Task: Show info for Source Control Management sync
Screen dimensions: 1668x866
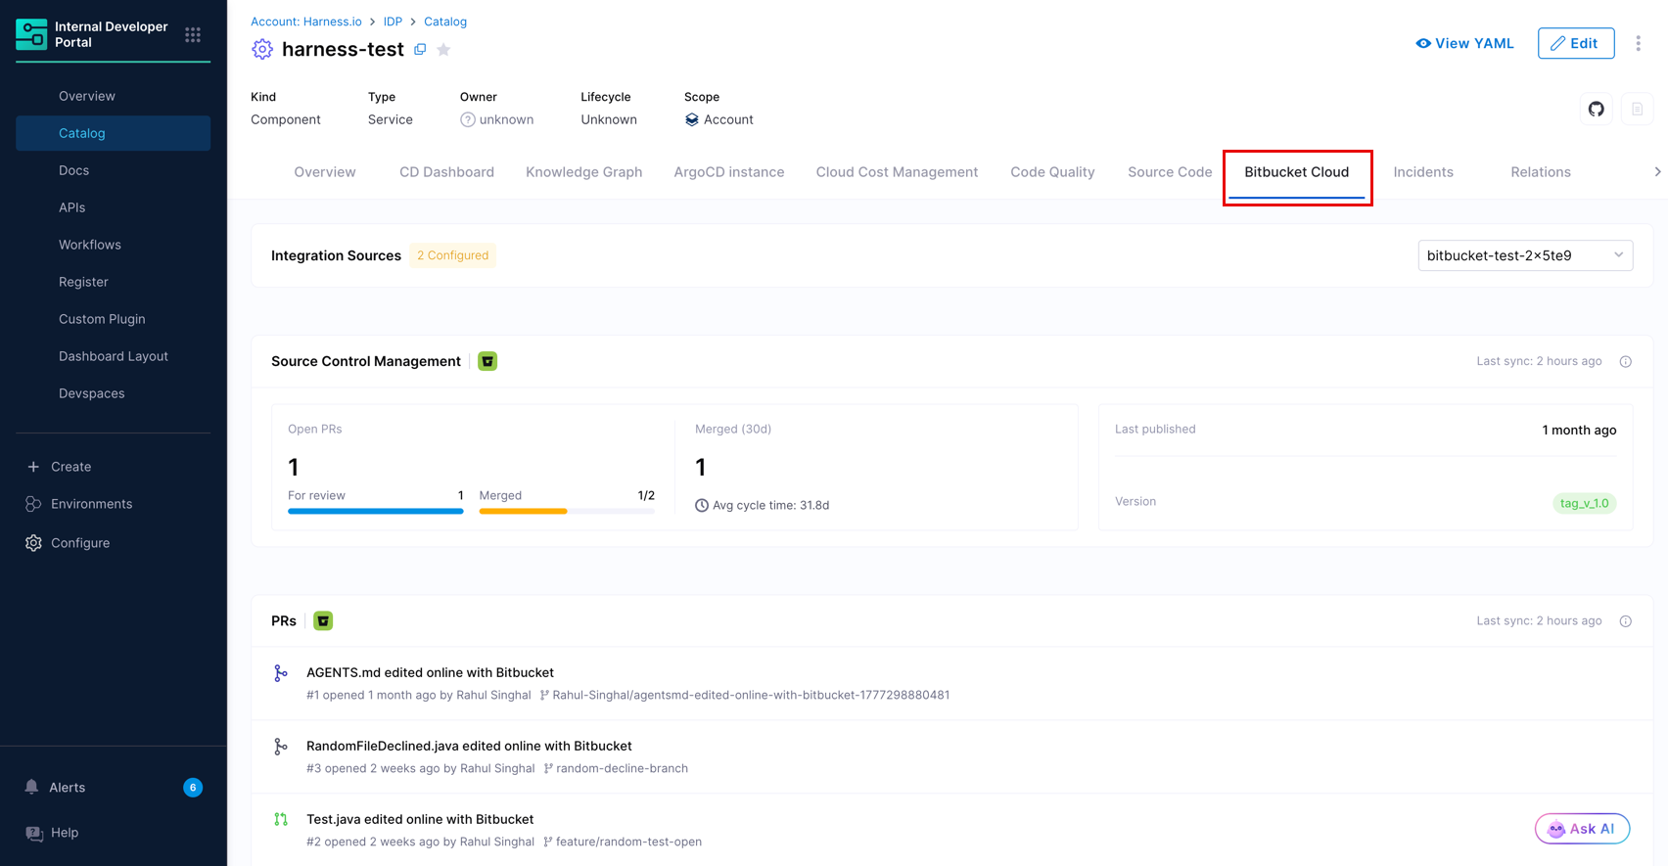Action: pos(1625,361)
